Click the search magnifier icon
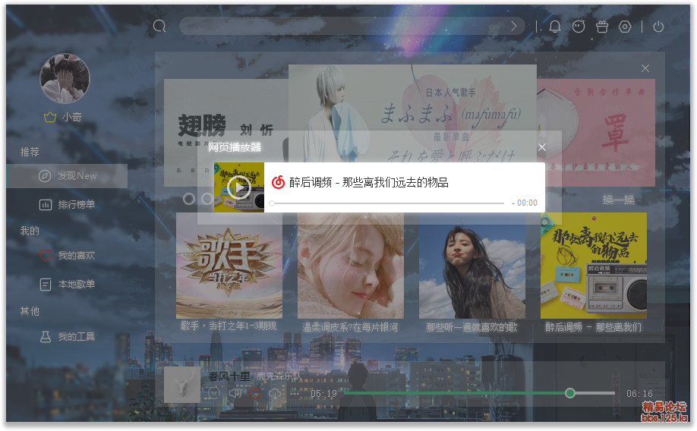Screen dimensions: 697x431 point(159,27)
